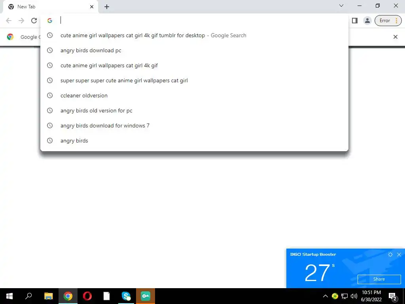Viewport: 405px width, 304px height.
Task: Click Share in 360 Startup Booster
Action: [379, 279]
